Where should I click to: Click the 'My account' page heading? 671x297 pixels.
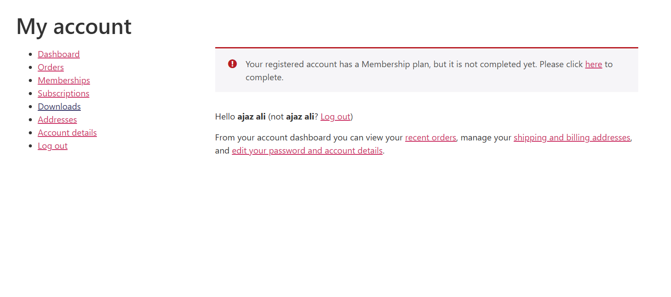coord(74,26)
